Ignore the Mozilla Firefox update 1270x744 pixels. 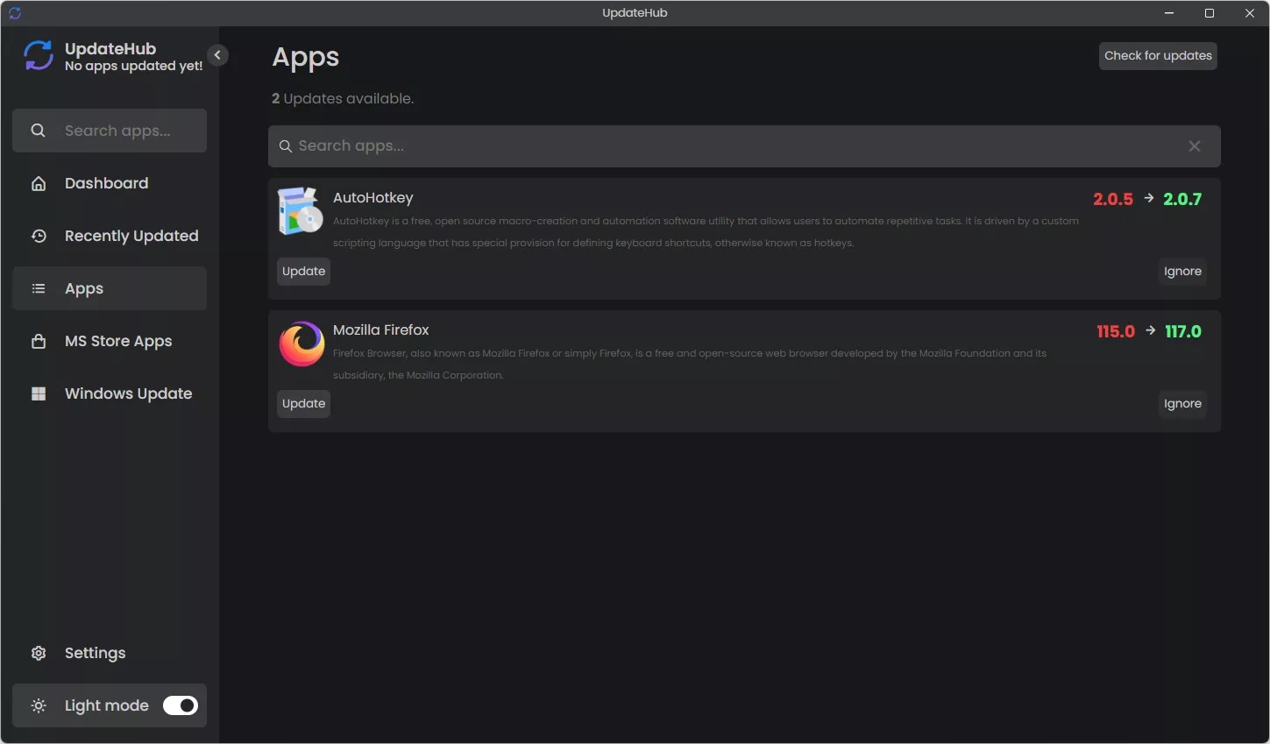pyautogui.click(x=1182, y=403)
